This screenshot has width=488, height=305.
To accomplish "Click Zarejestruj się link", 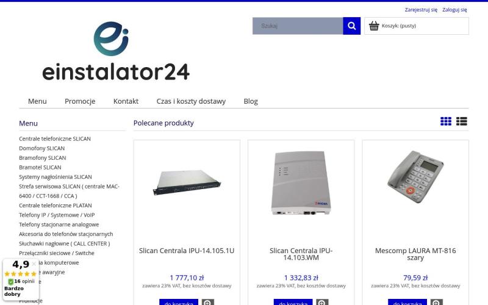I will pyautogui.click(x=421, y=10).
